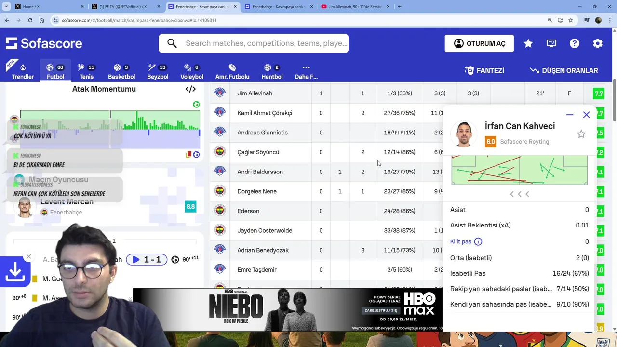Viewport: 617px width, 347px height.
Task: Select the Basketbol tab
Action: tap(121, 71)
